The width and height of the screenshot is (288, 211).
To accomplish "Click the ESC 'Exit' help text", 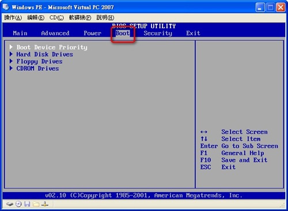I will coord(229,167).
